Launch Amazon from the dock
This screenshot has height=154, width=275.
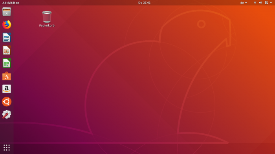click(x=7, y=89)
